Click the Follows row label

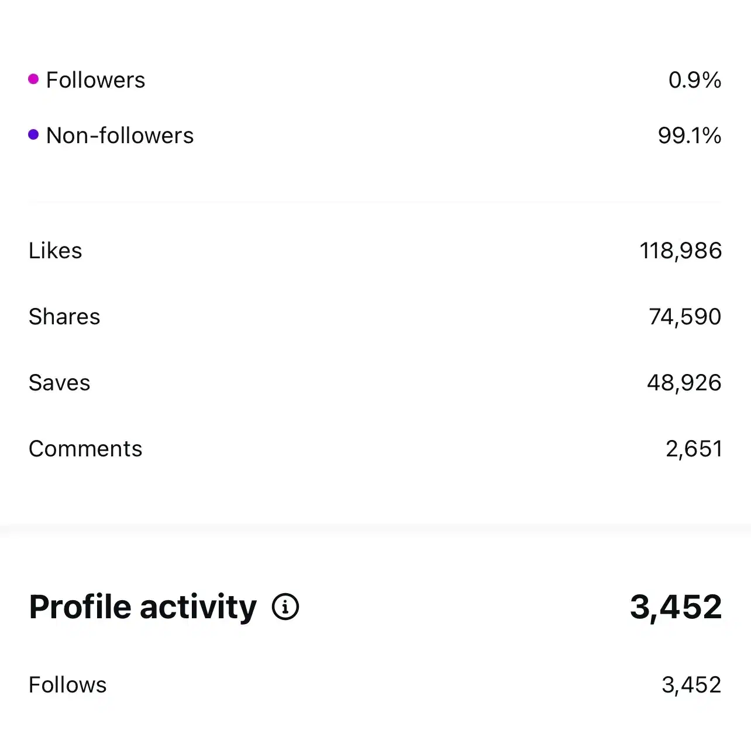[68, 685]
